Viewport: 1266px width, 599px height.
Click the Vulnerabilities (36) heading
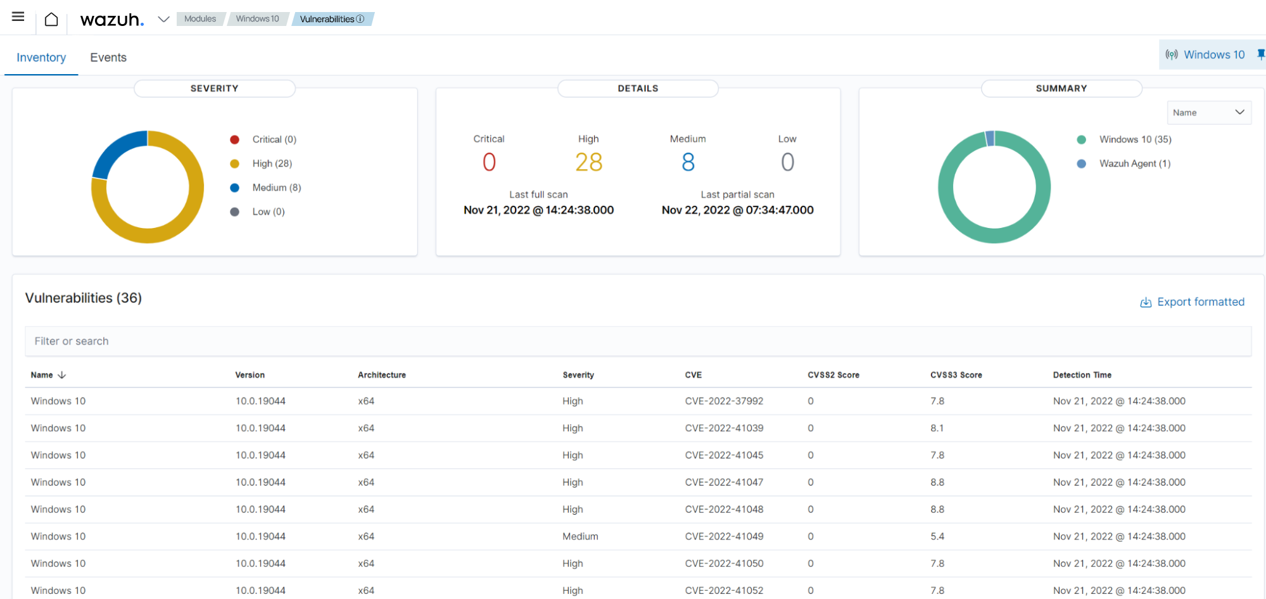point(84,298)
